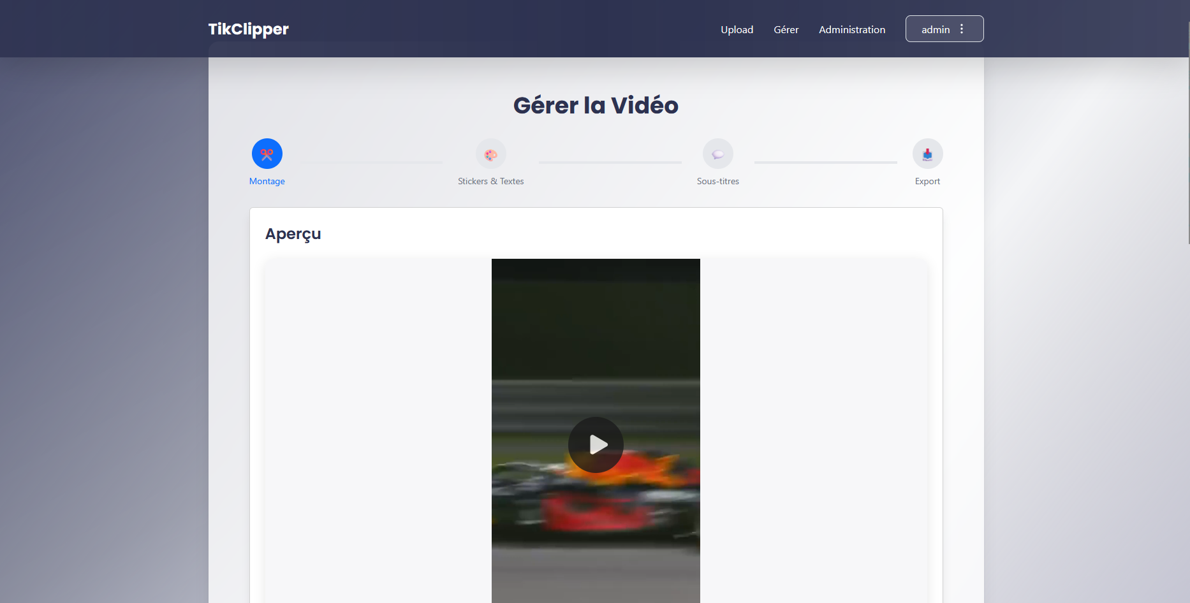This screenshot has width=1190, height=603.
Task: Switch to the Stickers & Textes label
Action: click(x=490, y=182)
